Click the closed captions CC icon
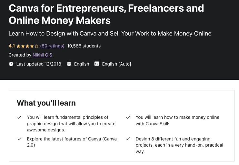239x165 pixels. click(97, 64)
